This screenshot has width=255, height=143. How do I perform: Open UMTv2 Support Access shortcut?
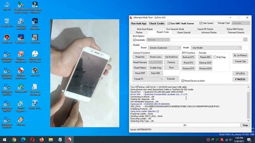click(21, 106)
